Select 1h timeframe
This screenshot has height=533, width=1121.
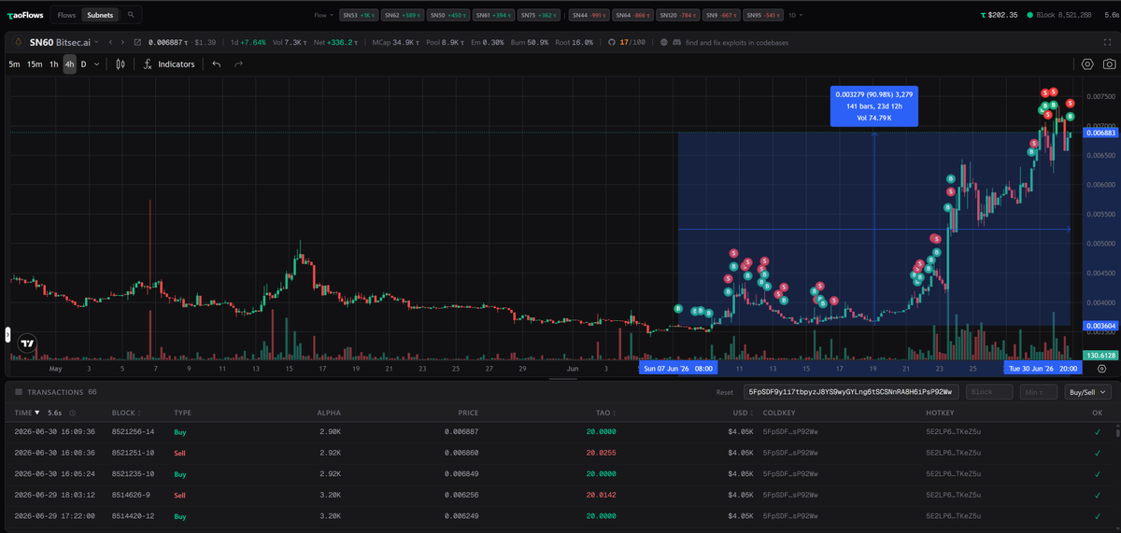pos(54,64)
